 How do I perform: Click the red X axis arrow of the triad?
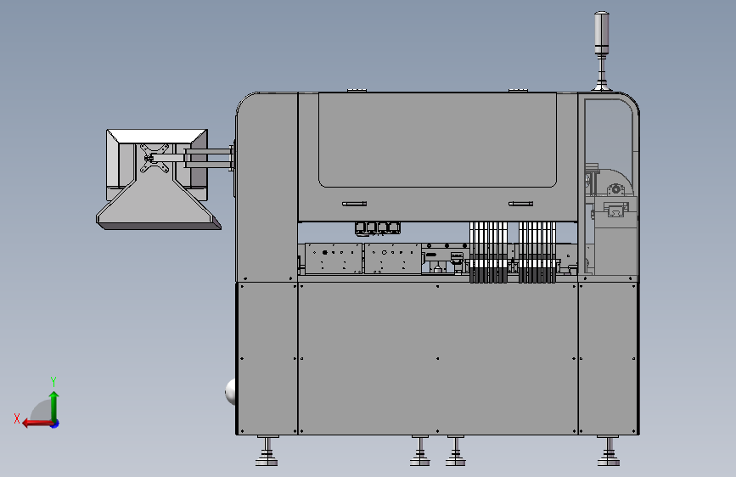(38, 424)
